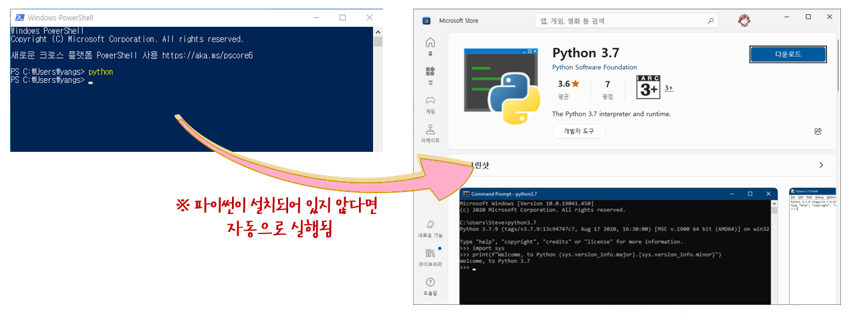Open the Gaming (게임) section in sidebar
This screenshot has height=313, width=847.
tap(430, 104)
